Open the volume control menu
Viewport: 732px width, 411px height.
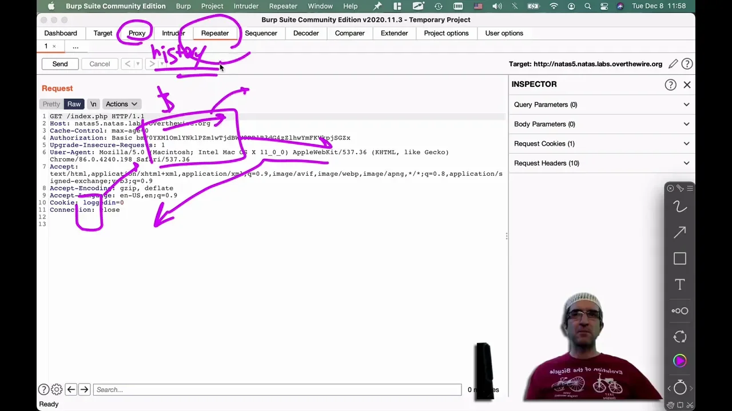pyautogui.click(x=497, y=6)
